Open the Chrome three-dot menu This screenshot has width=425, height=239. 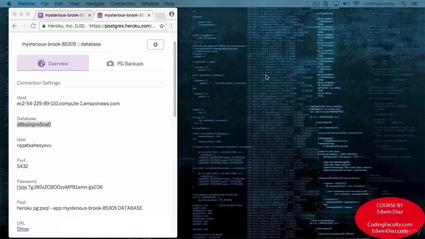point(171,26)
